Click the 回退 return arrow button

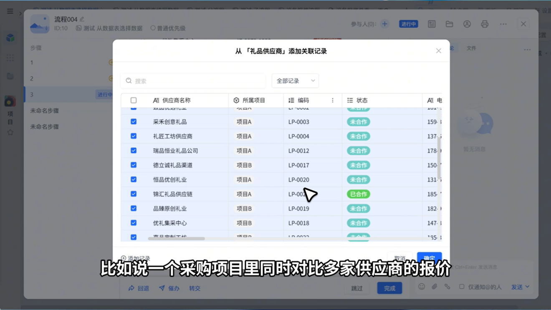point(139,288)
